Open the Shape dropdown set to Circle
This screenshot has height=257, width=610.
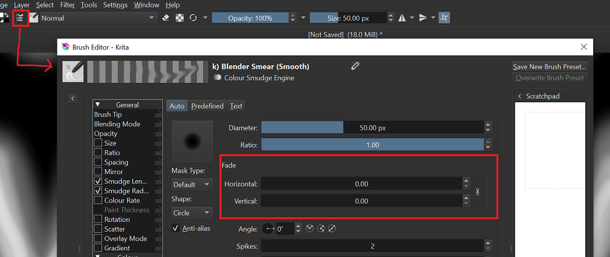point(192,213)
